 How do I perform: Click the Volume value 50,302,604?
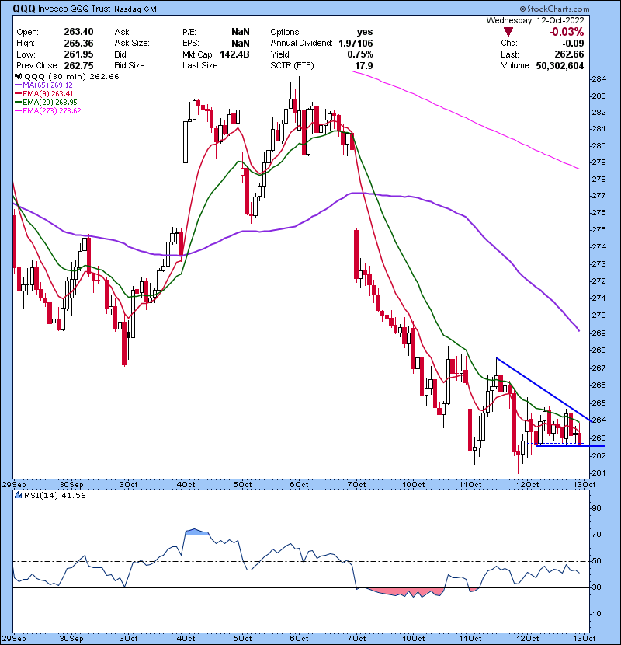[x=560, y=65]
